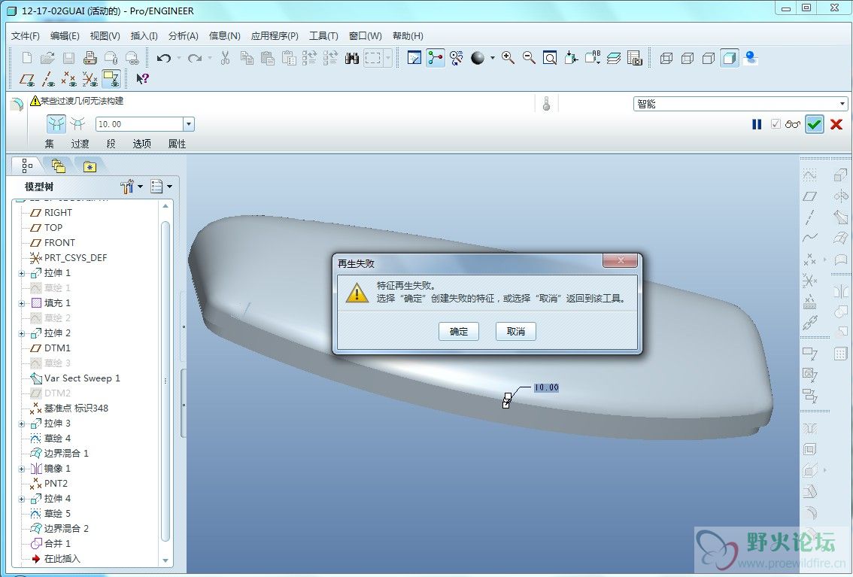This screenshot has height=577, width=853.
Task: Open the 工具(T) menu
Action: [323, 36]
